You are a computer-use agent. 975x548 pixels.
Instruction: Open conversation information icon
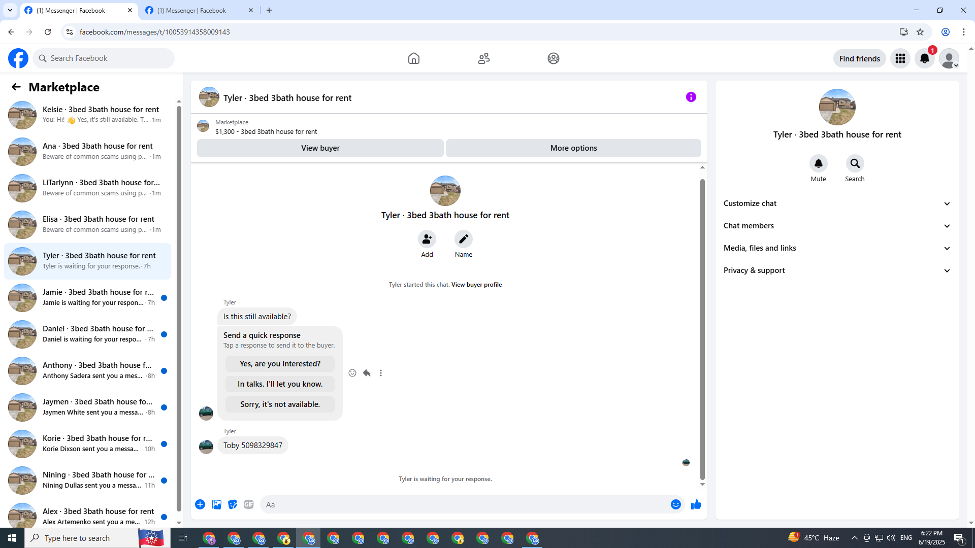pos(691,97)
